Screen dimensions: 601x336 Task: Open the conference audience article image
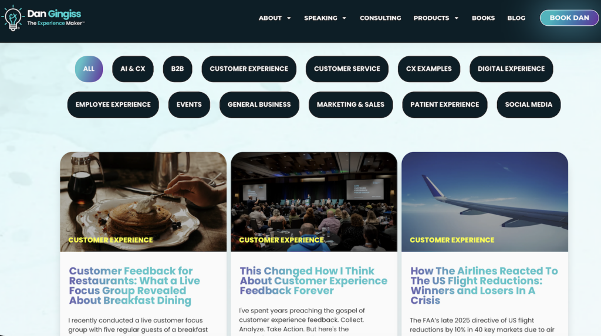(314, 202)
